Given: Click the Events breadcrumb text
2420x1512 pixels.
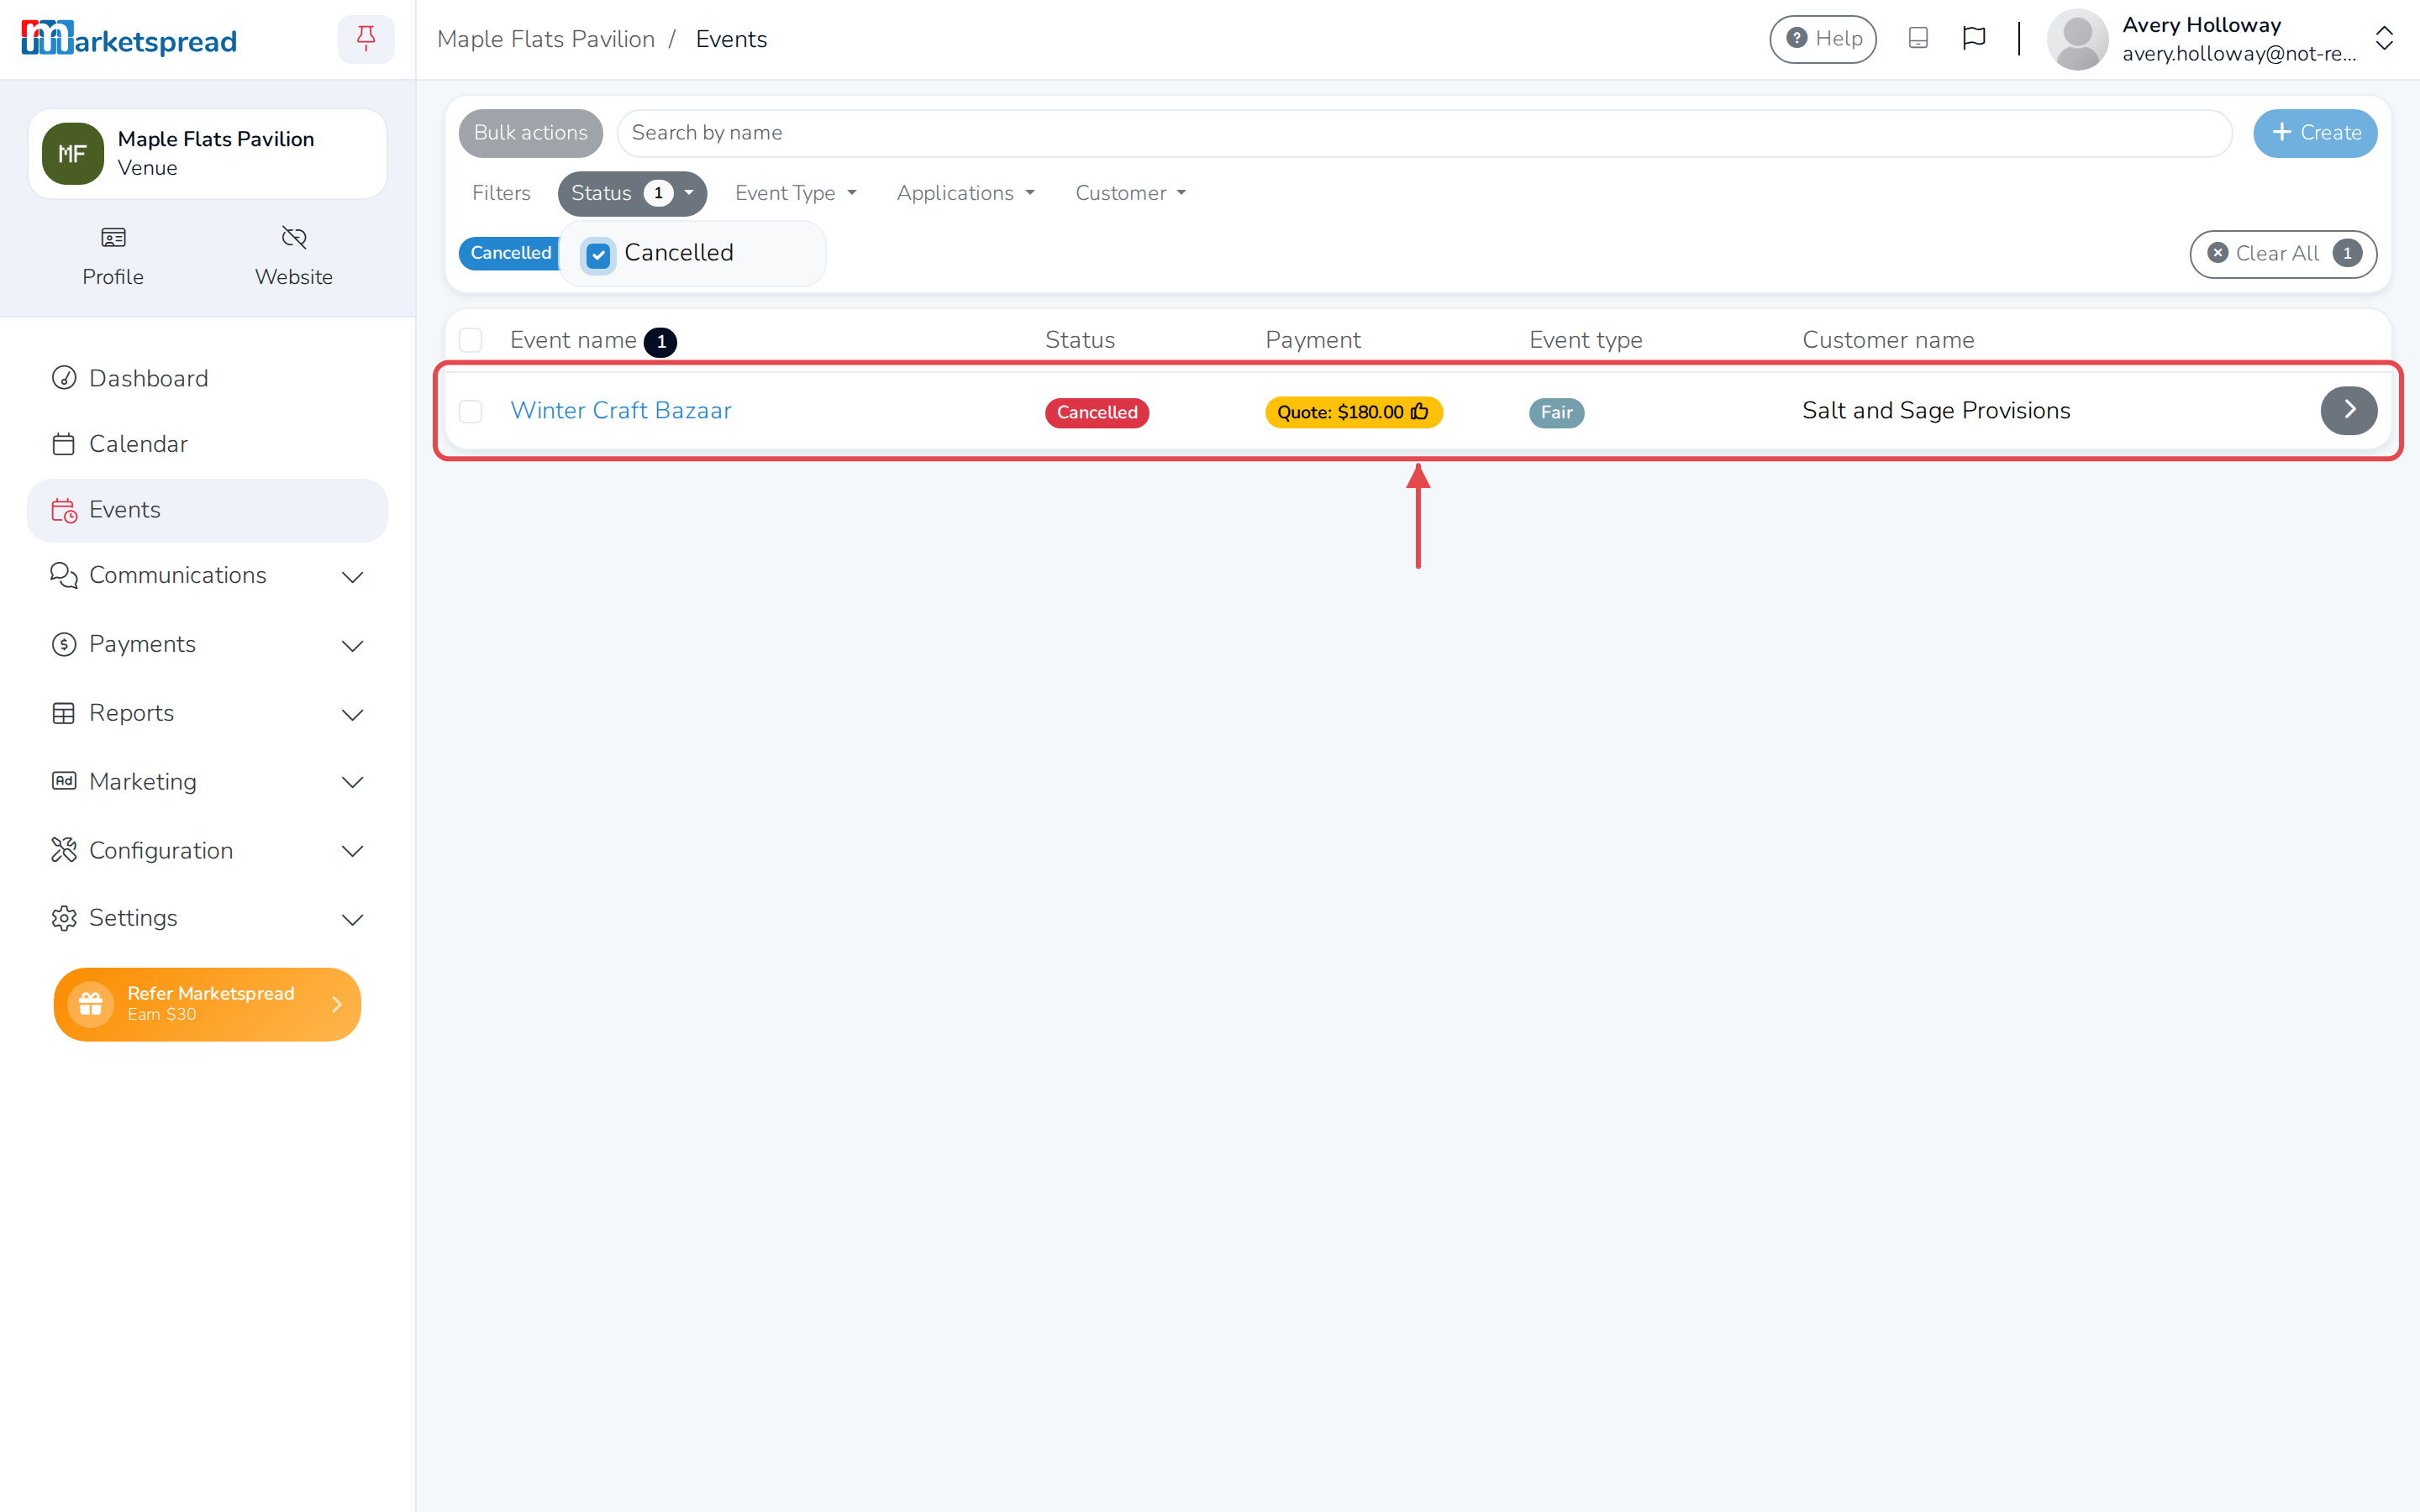Looking at the screenshot, I should (731, 39).
